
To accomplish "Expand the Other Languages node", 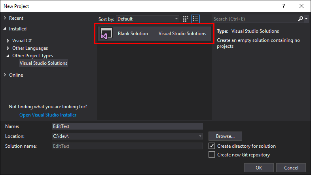I will tap(8, 48).
